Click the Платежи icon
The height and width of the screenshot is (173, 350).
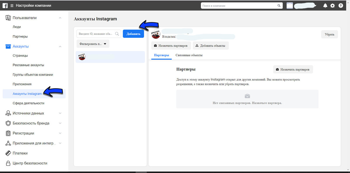click(x=8, y=153)
